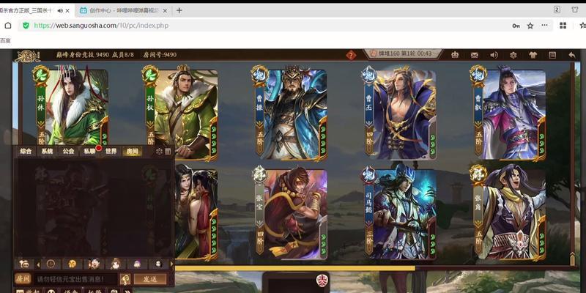The width and height of the screenshot is (586, 293).
Task: Switch to the 公会 chat tab
Action: coord(68,152)
